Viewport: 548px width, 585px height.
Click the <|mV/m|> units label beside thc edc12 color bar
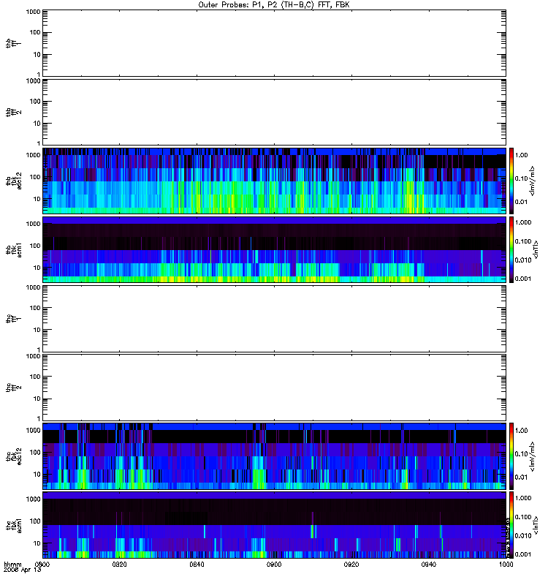[533, 456]
